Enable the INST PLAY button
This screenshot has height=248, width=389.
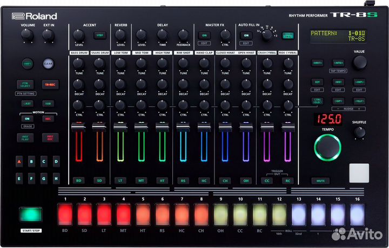coord(25,137)
